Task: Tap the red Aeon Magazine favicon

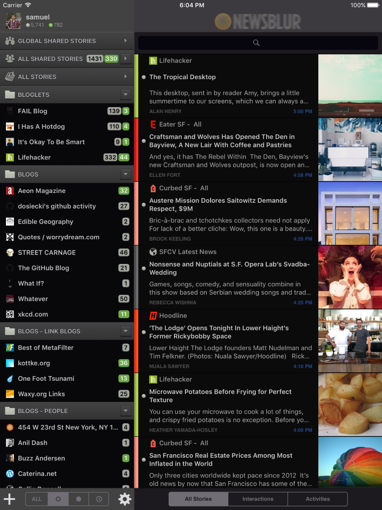Action: [10, 191]
